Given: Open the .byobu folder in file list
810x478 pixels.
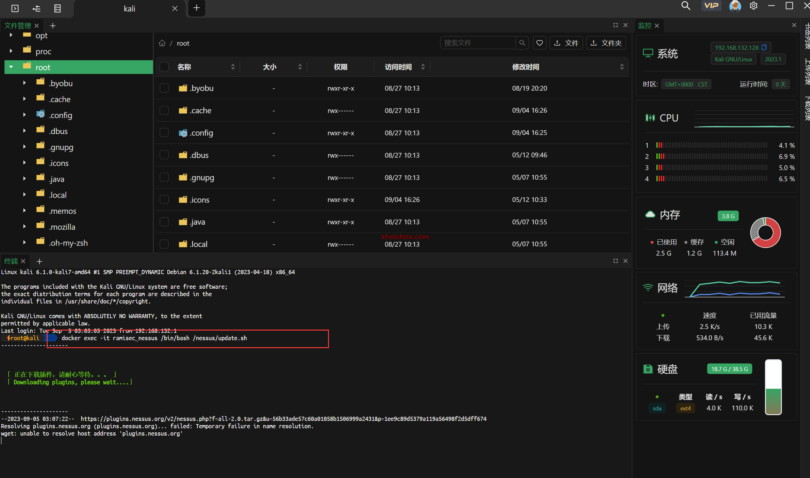Looking at the screenshot, I should pos(202,88).
